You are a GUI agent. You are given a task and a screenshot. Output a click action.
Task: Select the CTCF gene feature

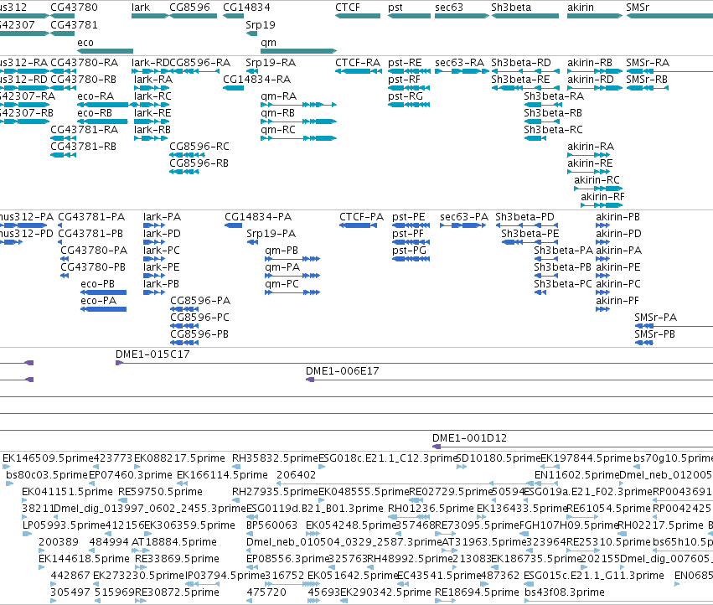click(358, 16)
